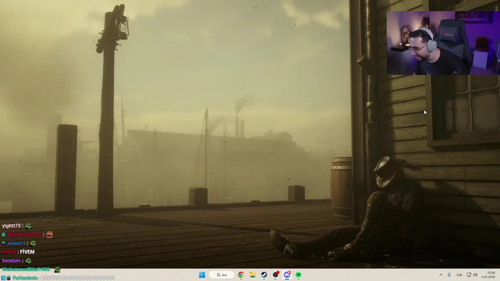
Task: Open File Explorer from the taskbar
Action: 252,275
